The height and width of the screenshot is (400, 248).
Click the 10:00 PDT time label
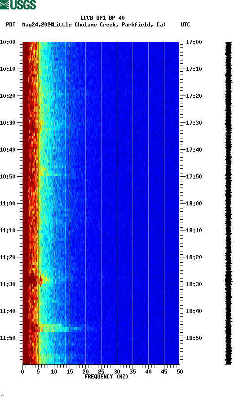coord(8,42)
